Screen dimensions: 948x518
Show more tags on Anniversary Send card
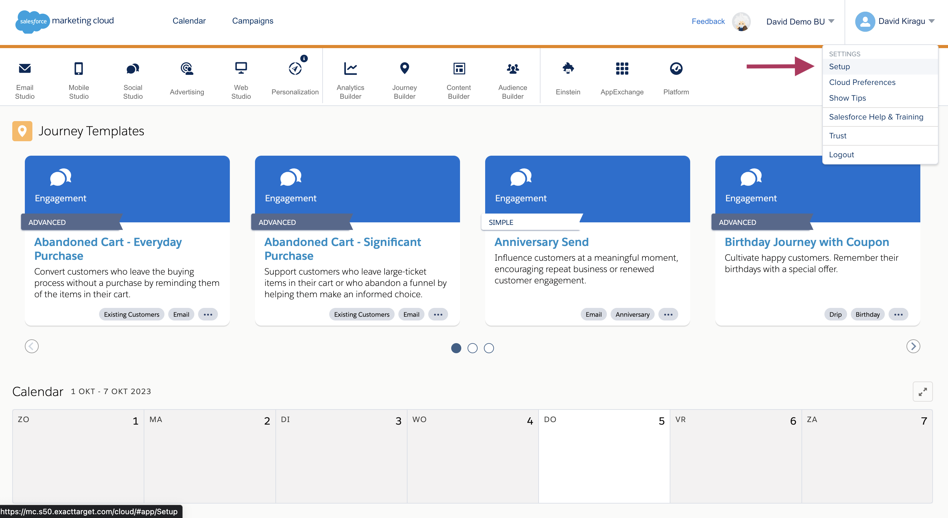coord(668,315)
